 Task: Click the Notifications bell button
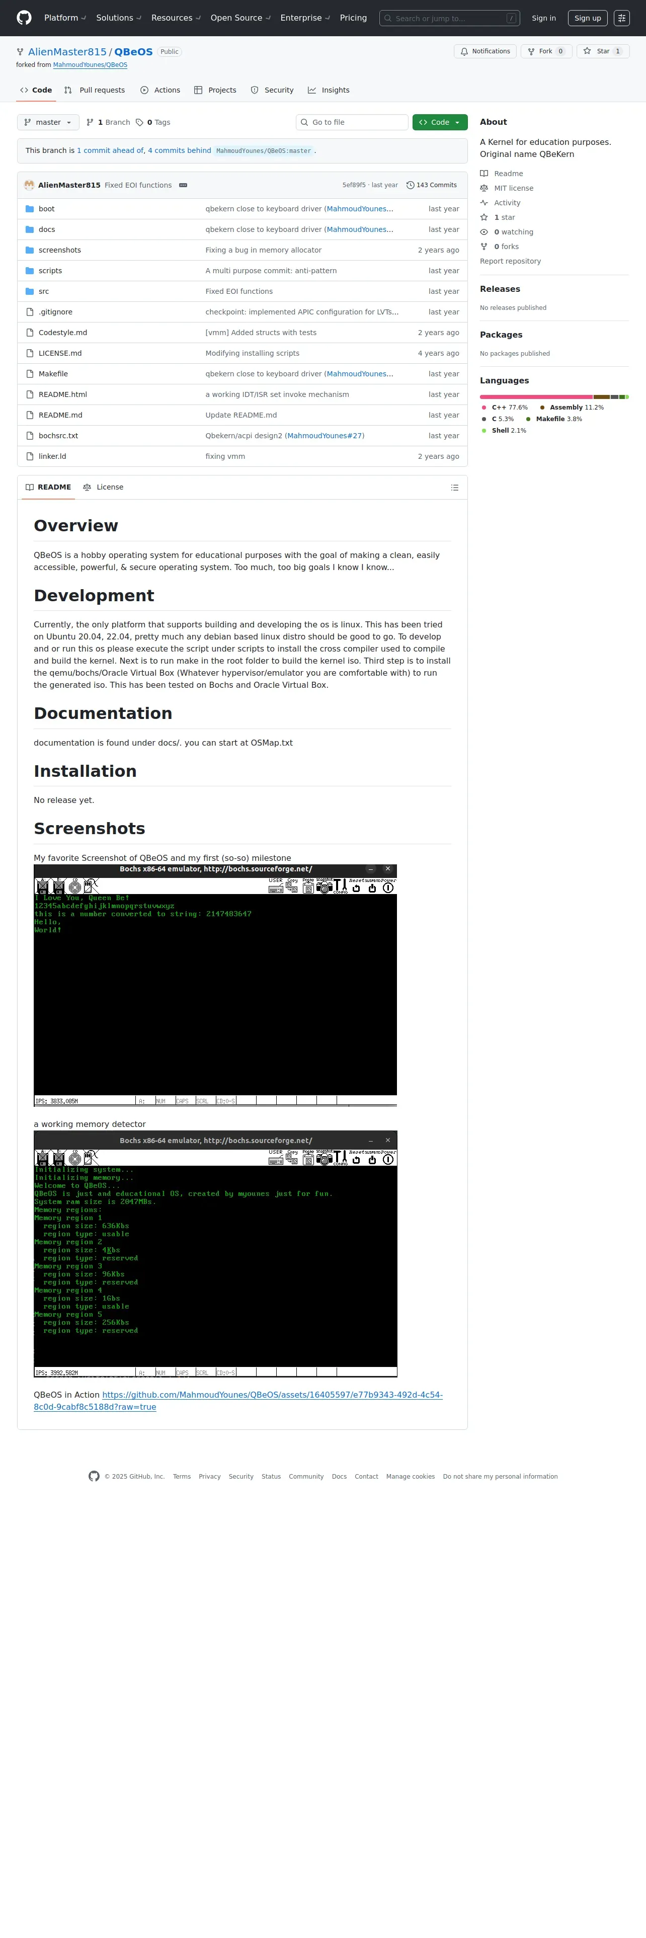[x=486, y=51]
